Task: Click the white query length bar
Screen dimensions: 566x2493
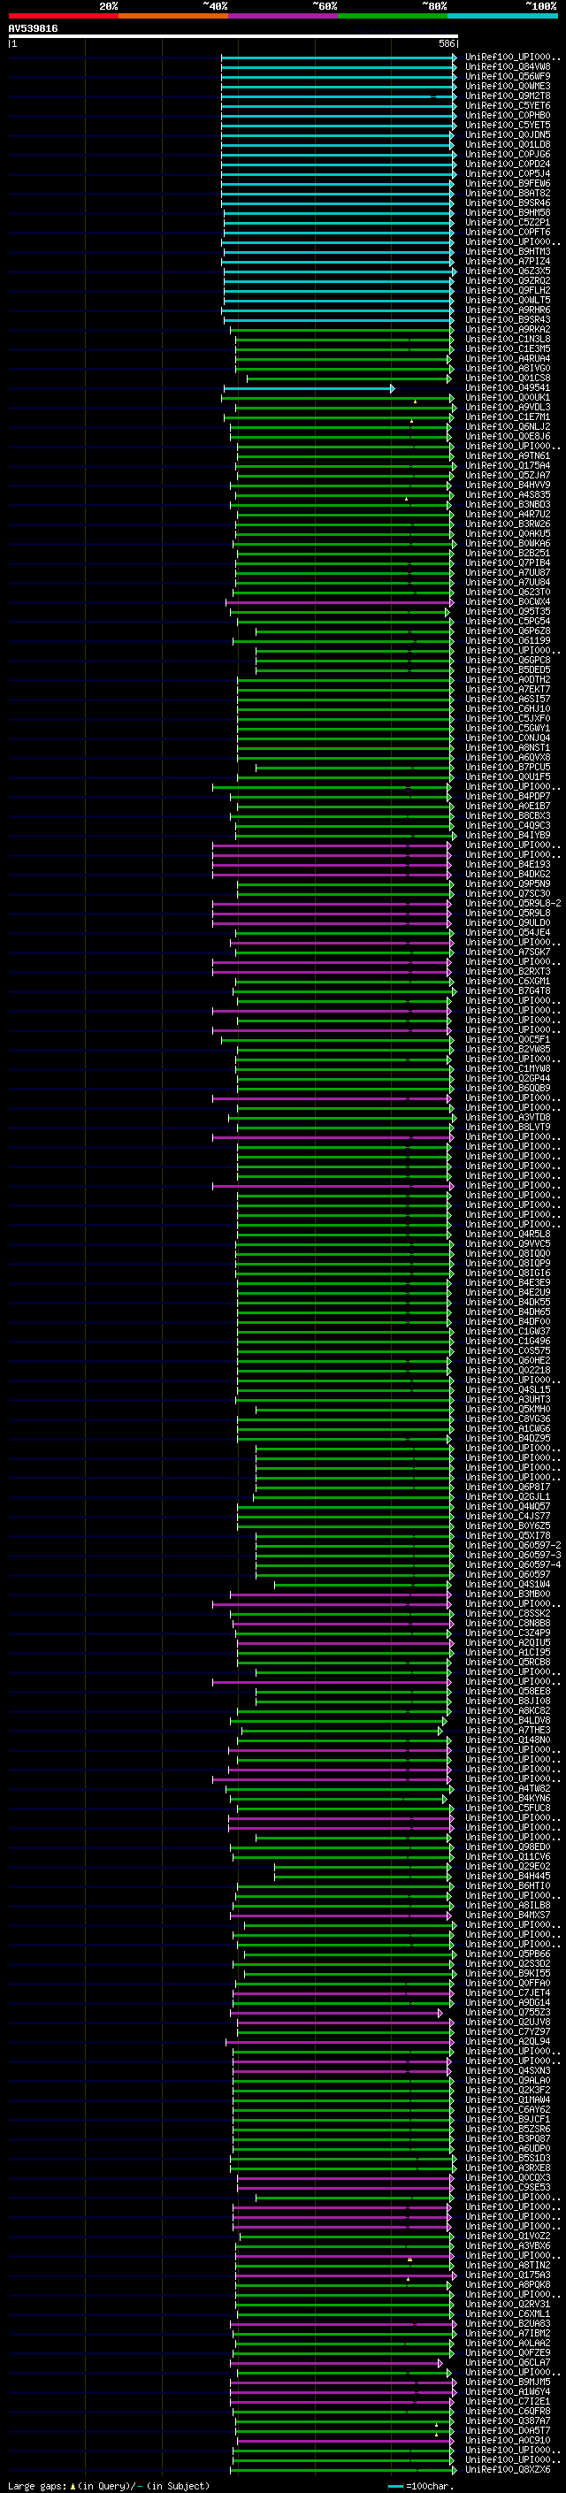Action: point(233,37)
